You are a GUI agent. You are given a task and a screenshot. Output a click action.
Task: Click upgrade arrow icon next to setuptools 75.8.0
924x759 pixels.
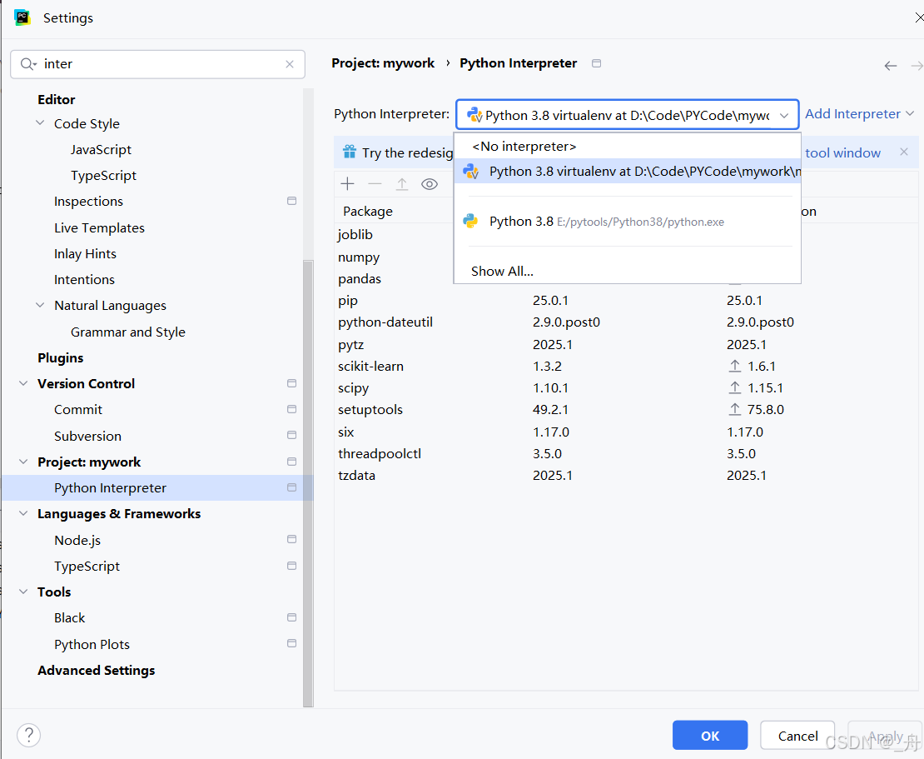(x=735, y=409)
